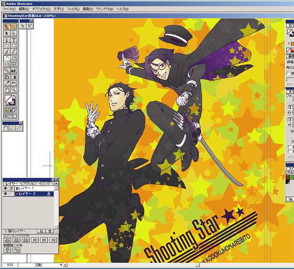This screenshot has width=294, height=269.
Task: Set paint mode to None button
Action: pos(15,111)
